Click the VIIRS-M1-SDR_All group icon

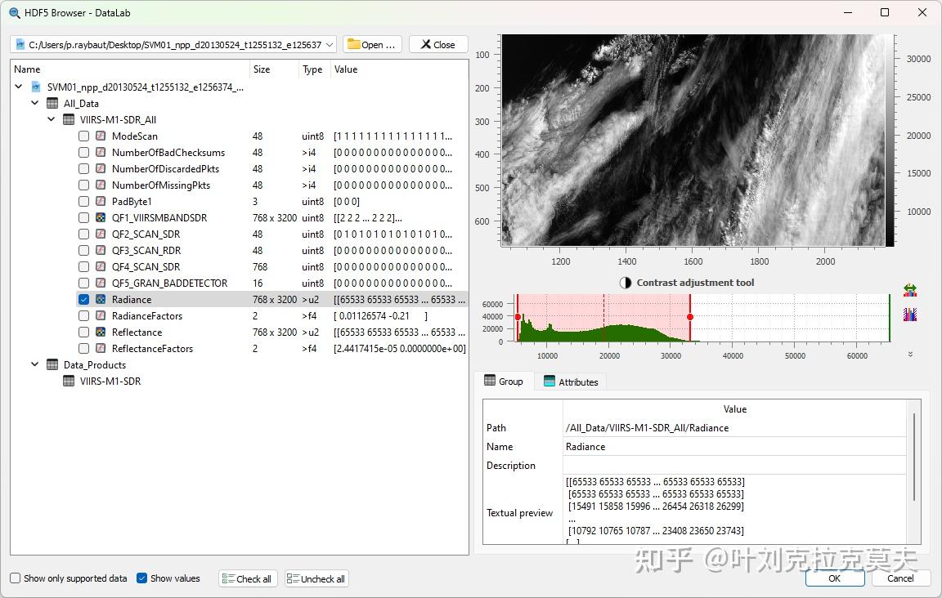[x=69, y=119]
